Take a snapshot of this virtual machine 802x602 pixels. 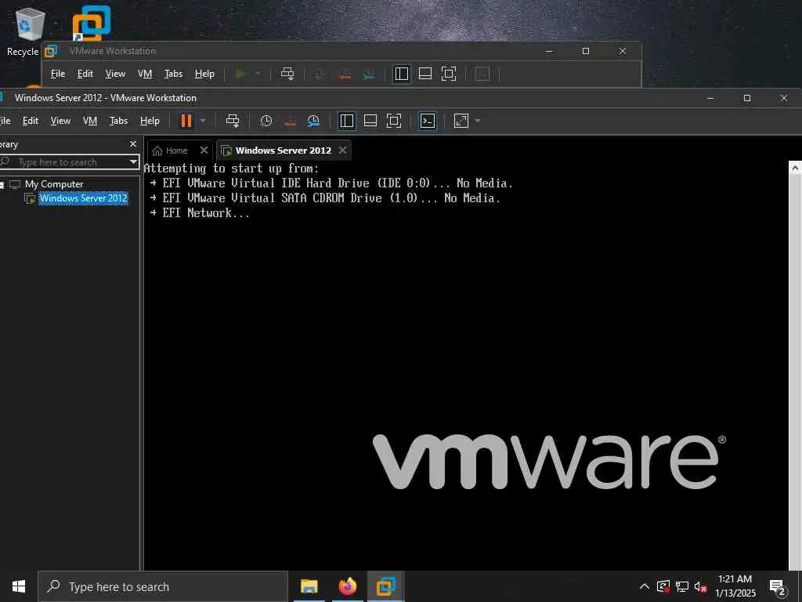[266, 121]
